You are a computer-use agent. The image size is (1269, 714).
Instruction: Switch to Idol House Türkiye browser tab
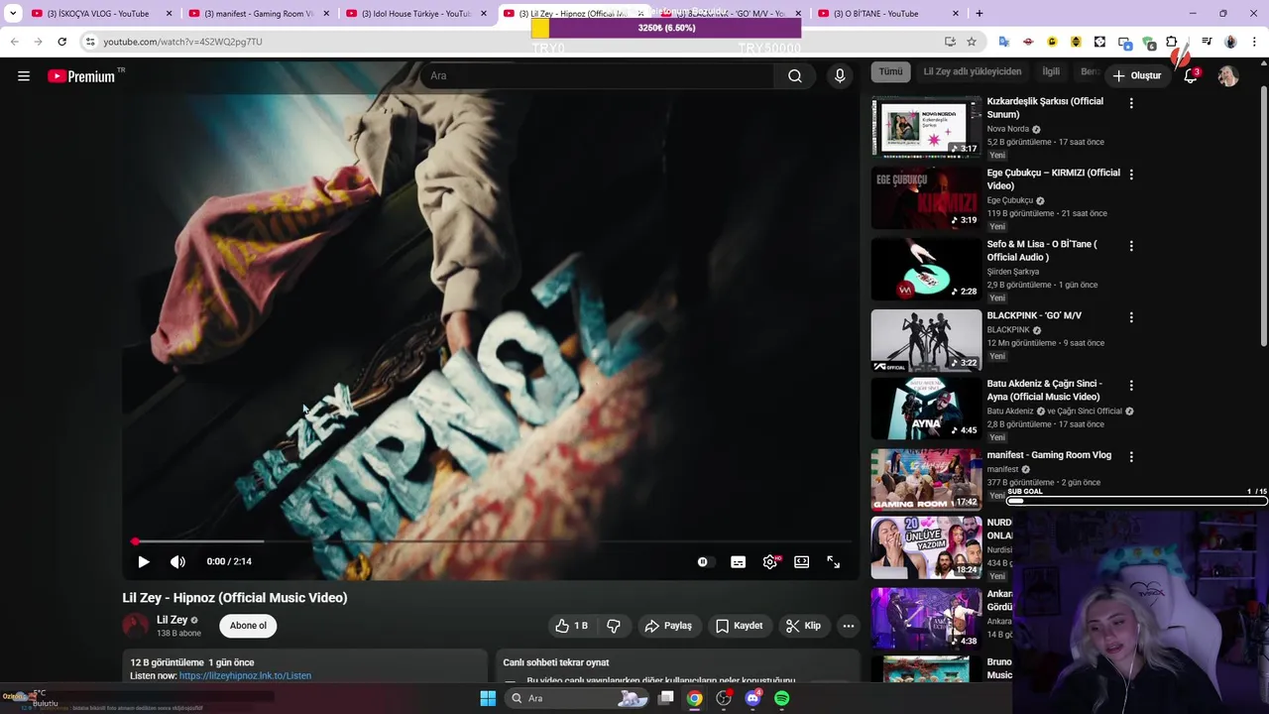[414, 14]
